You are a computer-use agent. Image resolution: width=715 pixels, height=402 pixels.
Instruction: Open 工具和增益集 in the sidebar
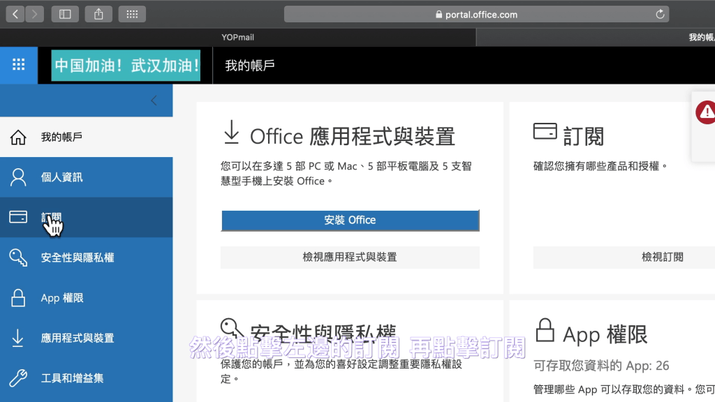[x=87, y=378]
